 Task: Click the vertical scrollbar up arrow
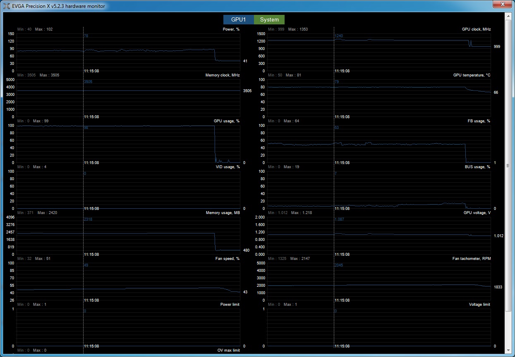click(508, 16)
